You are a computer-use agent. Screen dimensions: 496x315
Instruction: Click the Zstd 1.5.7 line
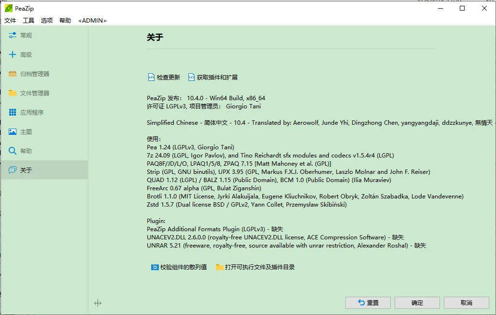(x=247, y=205)
